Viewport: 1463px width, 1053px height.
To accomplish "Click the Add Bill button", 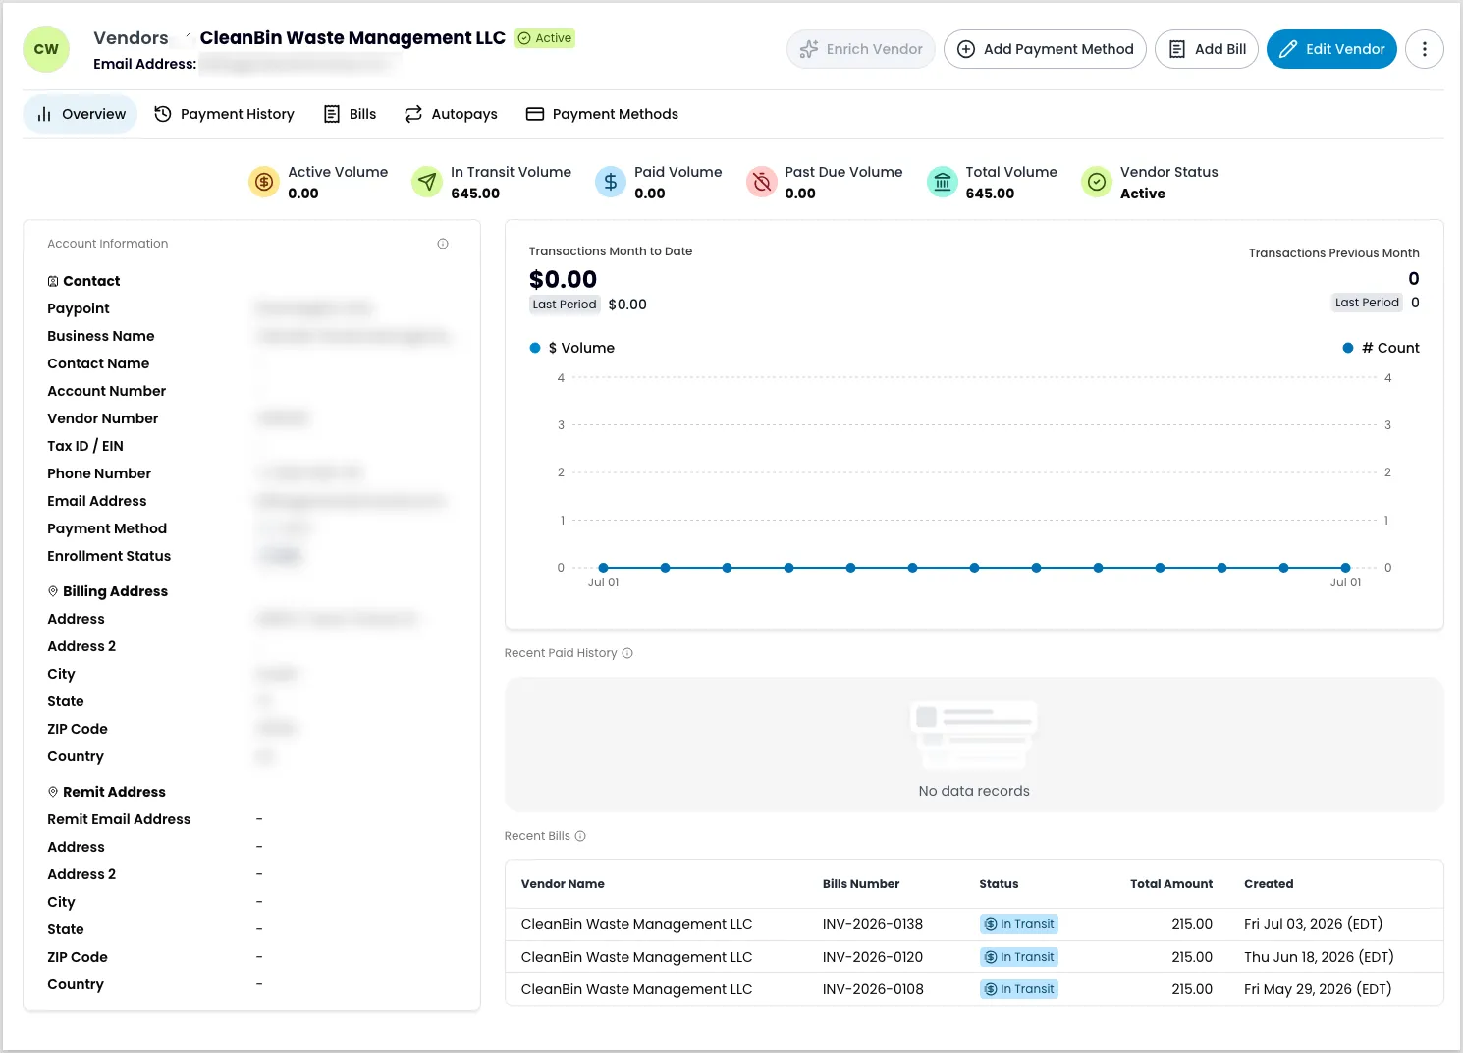I will [1207, 49].
